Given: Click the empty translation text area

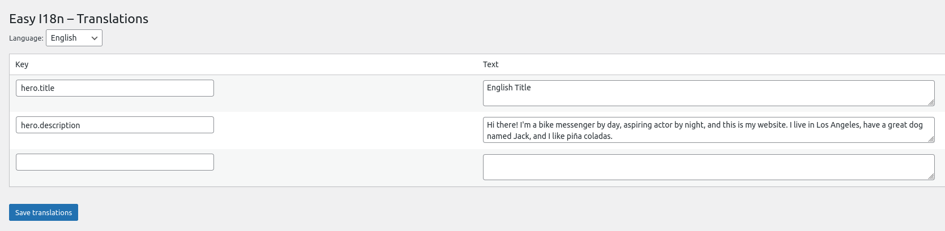Looking at the screenshot, I should pos(708,167).
